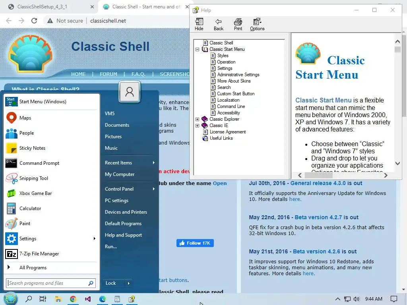Open the arrow next to Lock
The height and width of the screenshot is (305, 407).
[x=129, y=283]
